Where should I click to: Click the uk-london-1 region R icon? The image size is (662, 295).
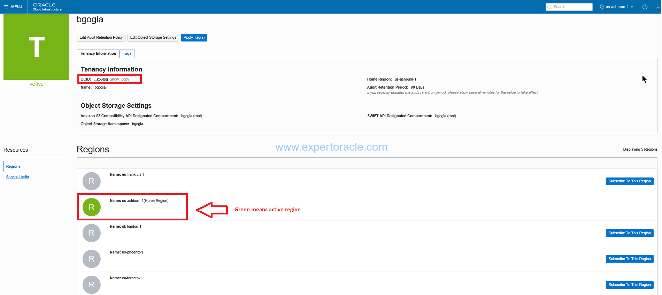click(x=92, y=233)
